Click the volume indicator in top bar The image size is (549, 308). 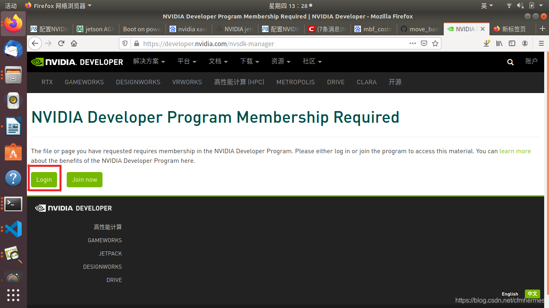pos(520,6)
